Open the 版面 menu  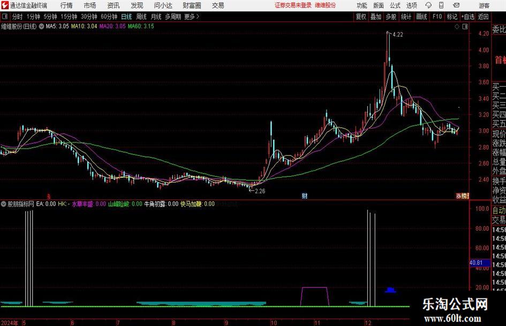coord(378,5)
